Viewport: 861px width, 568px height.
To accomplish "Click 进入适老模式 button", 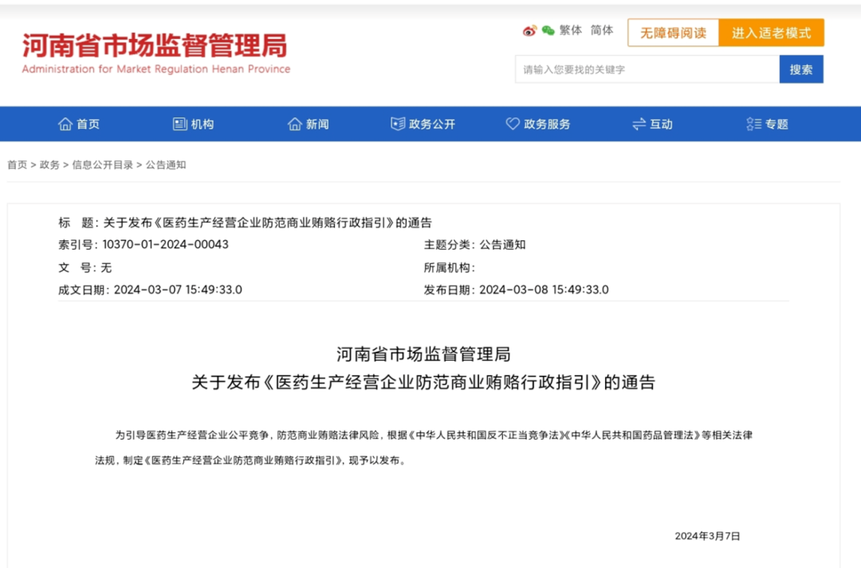I will 772,33.
